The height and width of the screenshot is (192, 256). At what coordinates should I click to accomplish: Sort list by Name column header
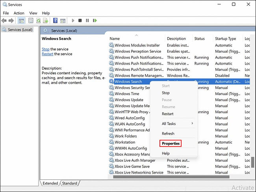coord(115,39)
